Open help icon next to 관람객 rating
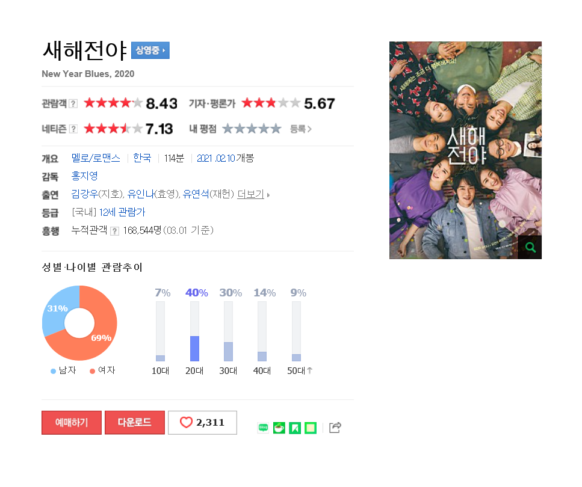Screen dimensions: 582x487 point(73,103)
